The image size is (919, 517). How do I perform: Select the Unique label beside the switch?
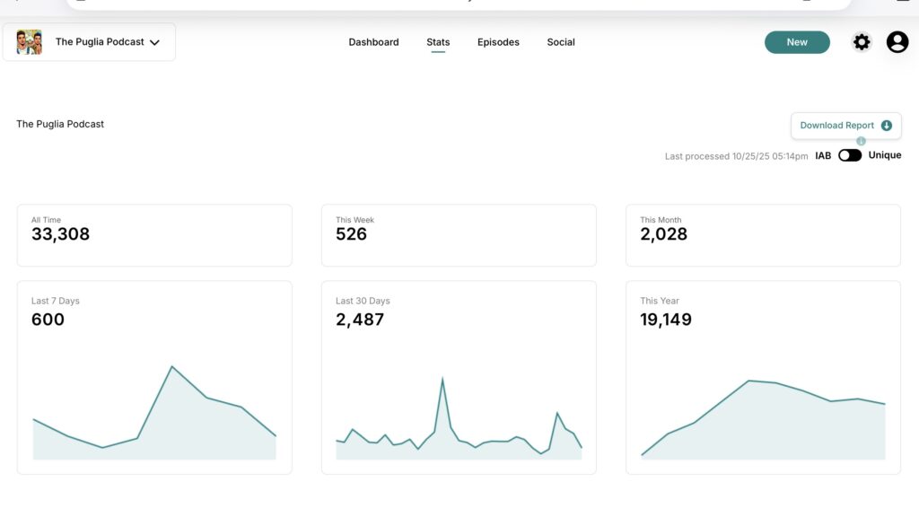click(884, 155)
